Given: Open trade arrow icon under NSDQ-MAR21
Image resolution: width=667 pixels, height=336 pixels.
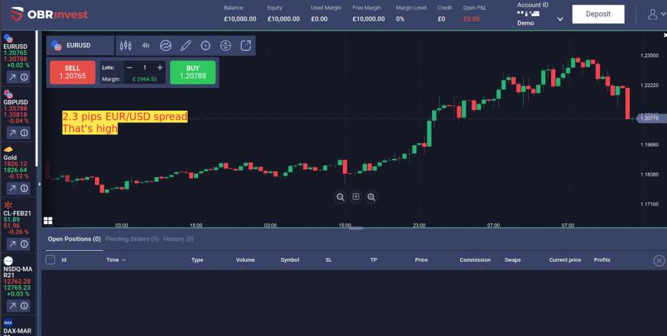Looking at the screenshot, I should coord(12,306).
